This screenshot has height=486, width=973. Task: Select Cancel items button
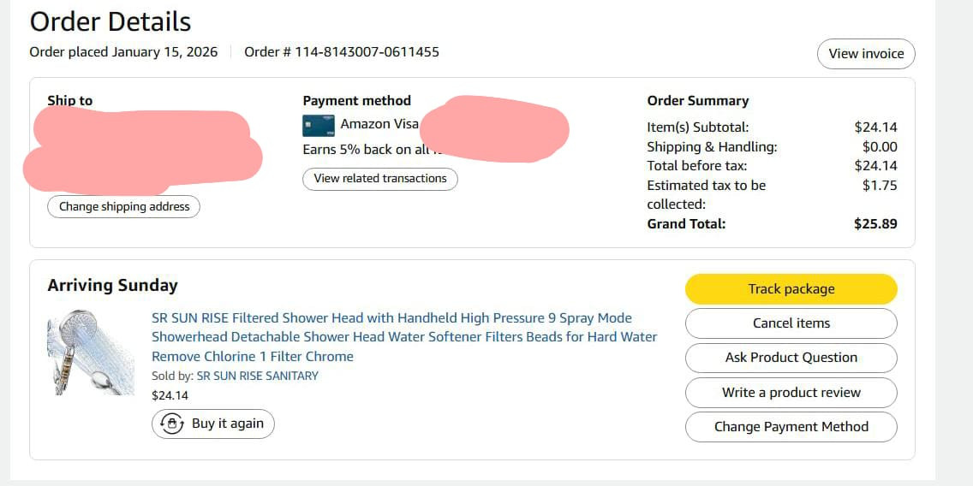(x=791, y=323)
